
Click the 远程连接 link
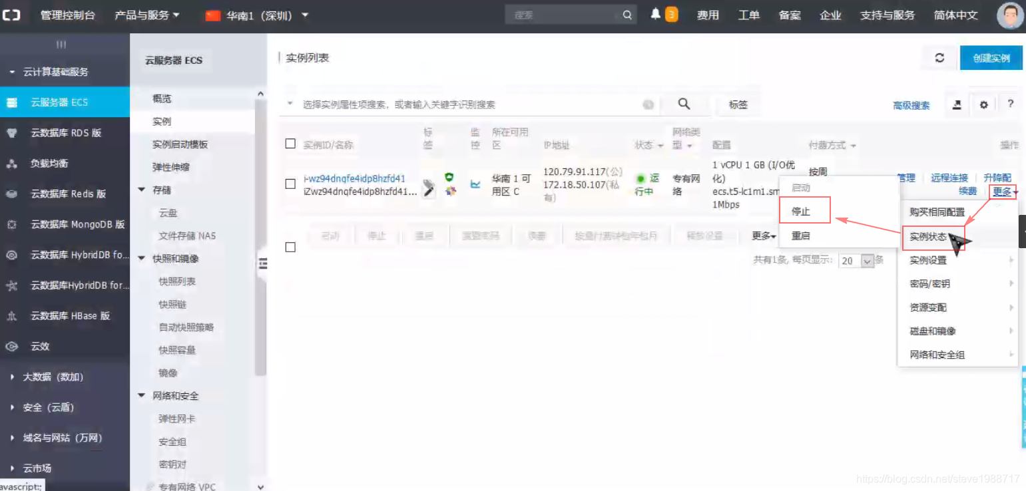point(949,178)
